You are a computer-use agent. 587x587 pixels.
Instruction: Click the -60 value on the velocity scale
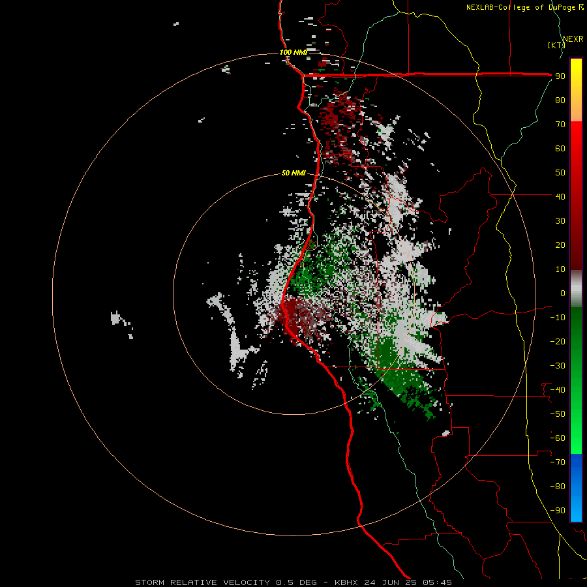click(x=558, y=438)
